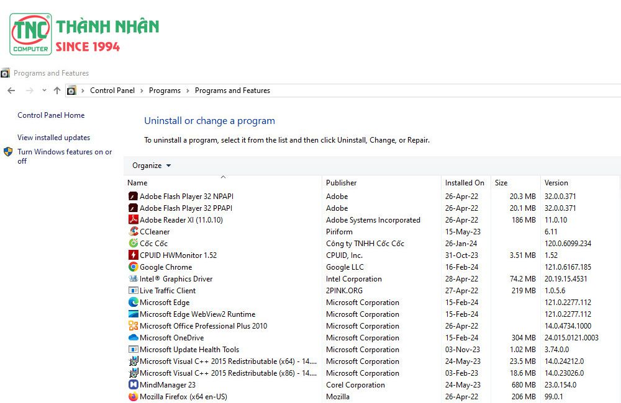
Task: Select the Cốc Cốc browser icon
Action: (x=133, y=243)
